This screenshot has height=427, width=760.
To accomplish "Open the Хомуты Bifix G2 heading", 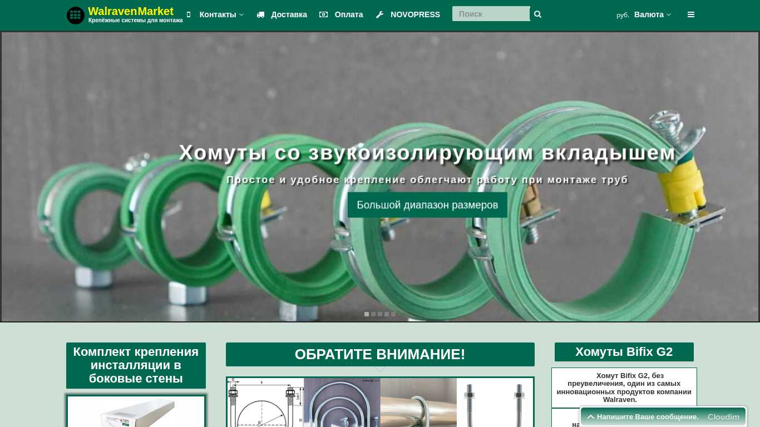I will point(624,352).
